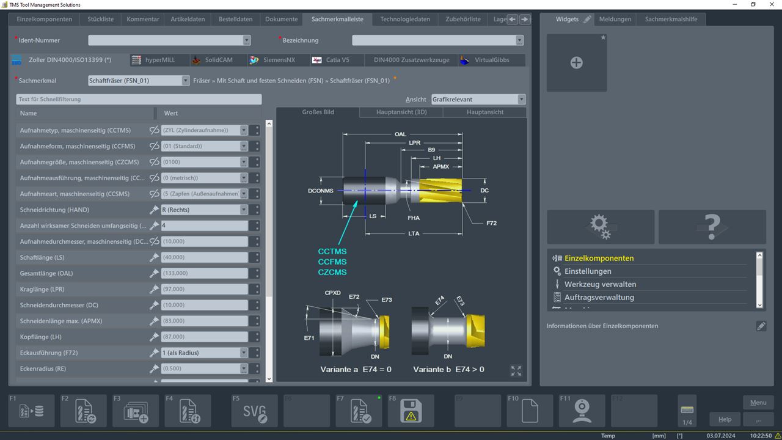Open the Sachmerkmal Schaftfräser dropdown

pos(185,80)
